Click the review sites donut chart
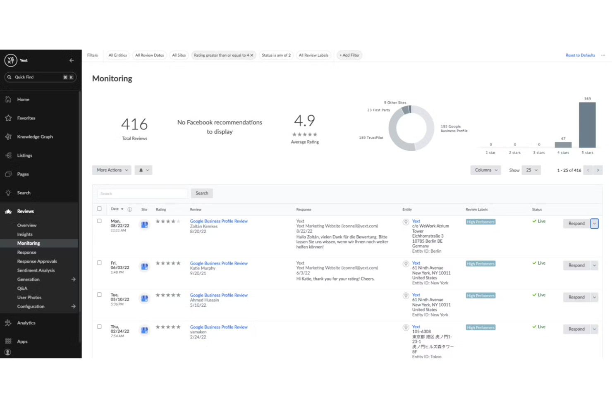This screenshot has width=612, height=408. (411, 128)
